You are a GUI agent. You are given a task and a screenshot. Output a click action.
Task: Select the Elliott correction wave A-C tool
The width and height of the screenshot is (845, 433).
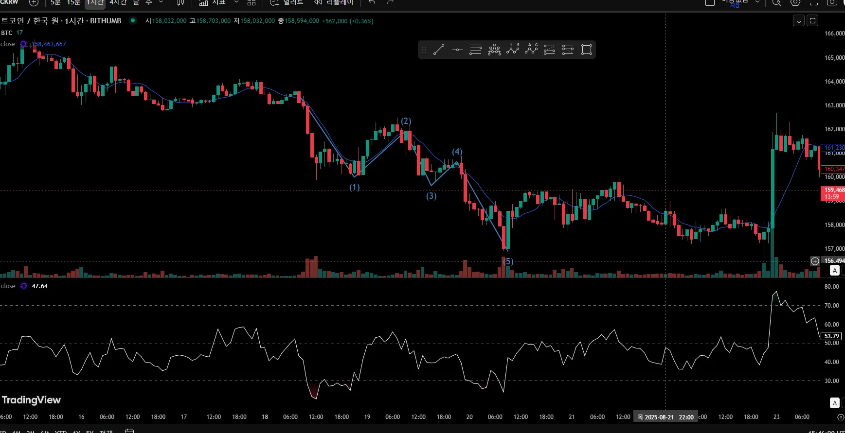pyautogui.click(x=531, y=50)
